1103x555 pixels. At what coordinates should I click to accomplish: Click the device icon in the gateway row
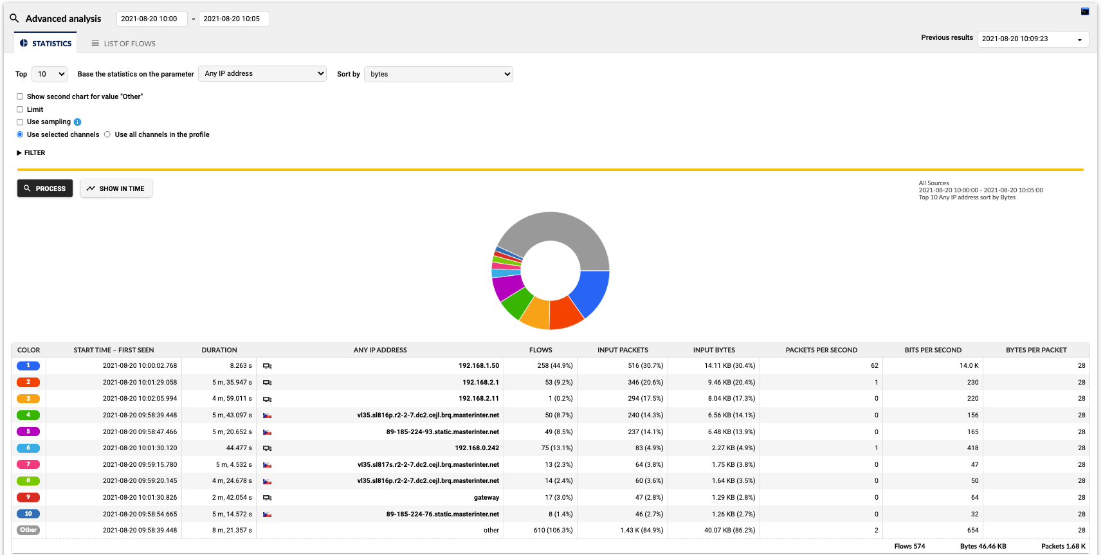pos(267,498)
